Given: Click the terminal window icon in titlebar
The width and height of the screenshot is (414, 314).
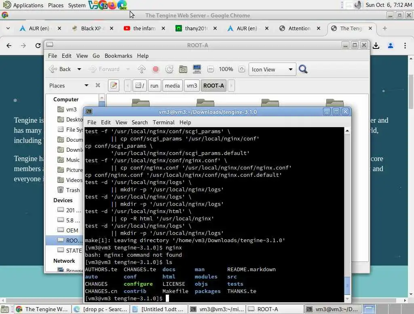Looking at the screenshot, I should [89, 111].
